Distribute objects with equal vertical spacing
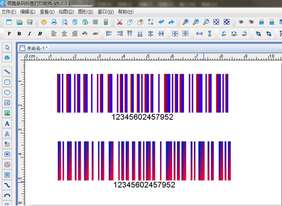This screenshot has width=282, height=206. click(x=209, y=34)
